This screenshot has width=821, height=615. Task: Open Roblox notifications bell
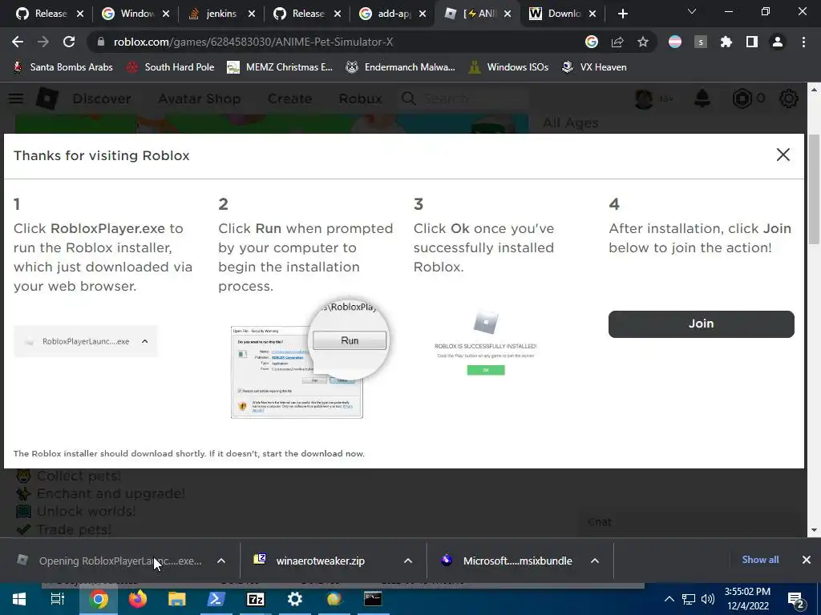702,98
